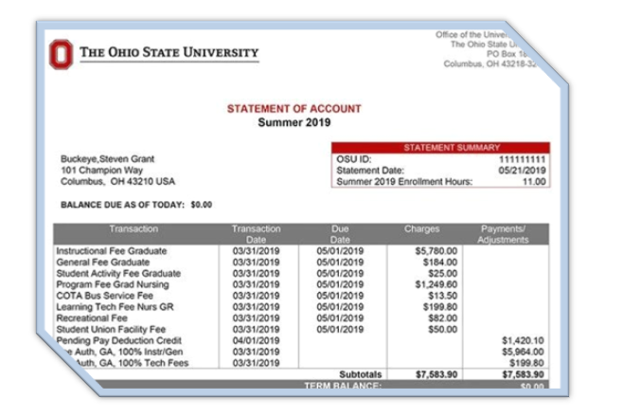Viewport: 641px width, 417px height.
Task: Select the 'General Fee Graduate' row label
Action: [x=103, y=263]
